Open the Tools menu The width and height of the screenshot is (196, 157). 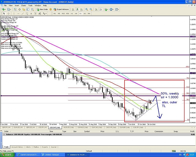[30, 6]
